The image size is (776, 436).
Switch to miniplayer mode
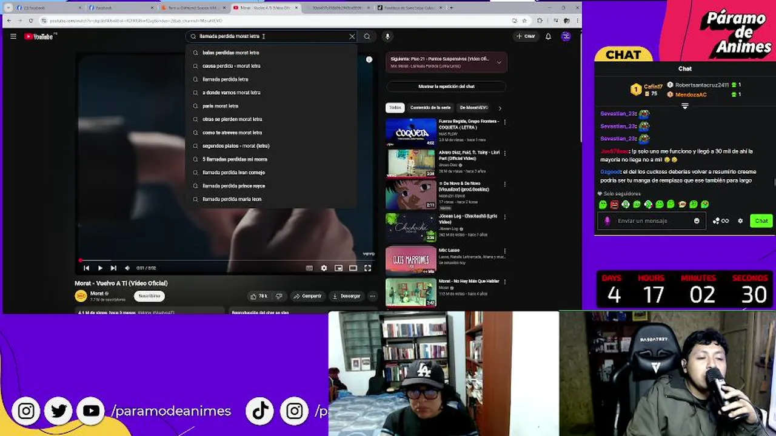(x=338, y=268)
